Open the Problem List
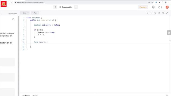This screenshot has height=96, width=171. 66,7
